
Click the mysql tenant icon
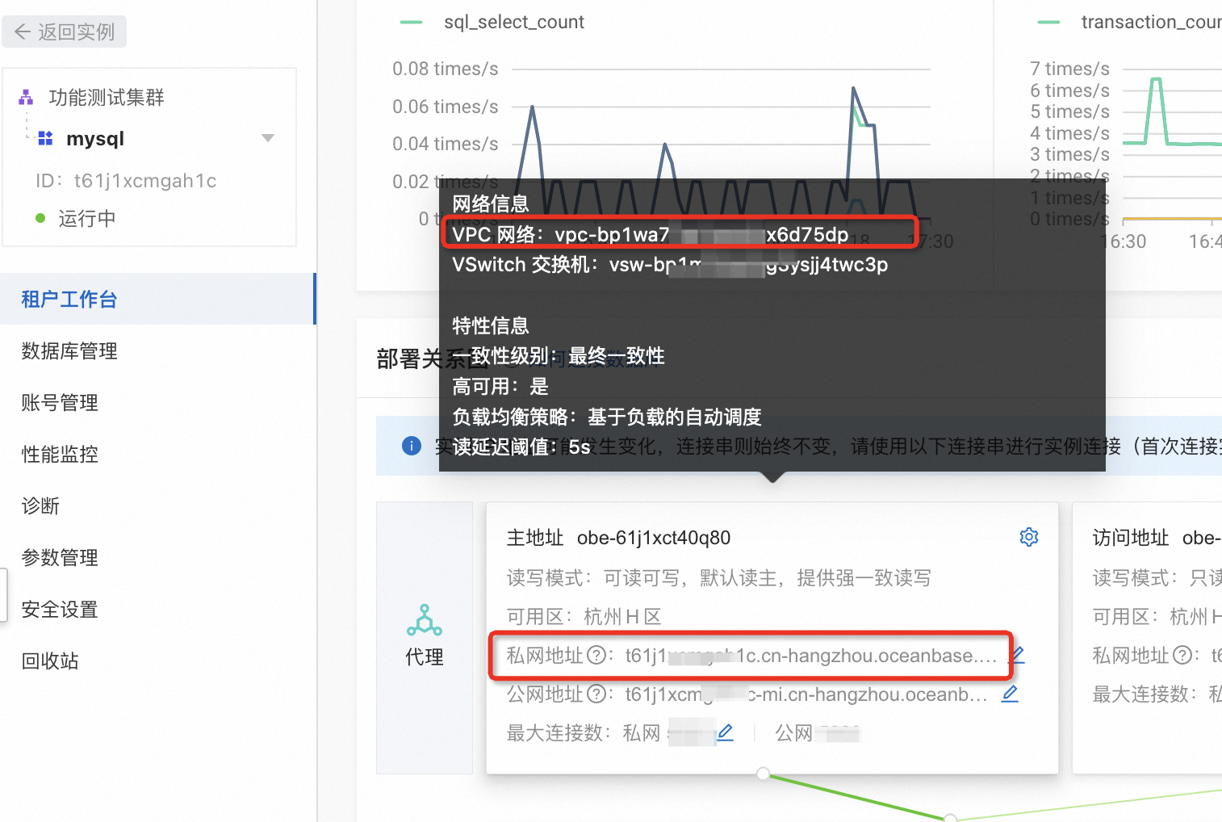(x=46, y=139)
